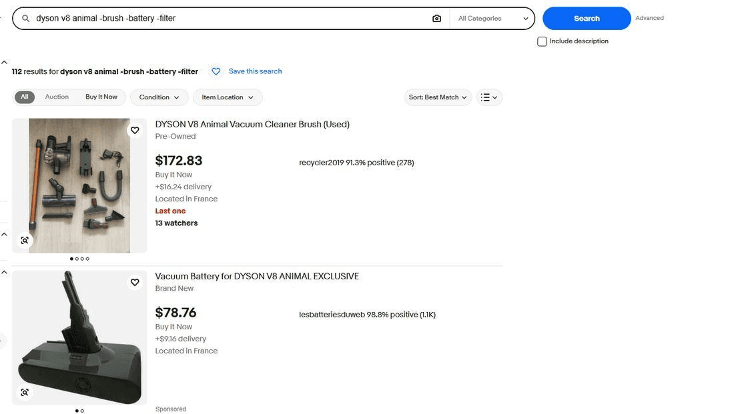Open the Sort: Best Match dropdown
Viewport: 734px width, 414px height.
point(438,97)
